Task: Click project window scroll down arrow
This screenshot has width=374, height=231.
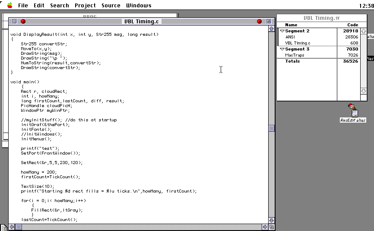Action: tap(364, 91)
